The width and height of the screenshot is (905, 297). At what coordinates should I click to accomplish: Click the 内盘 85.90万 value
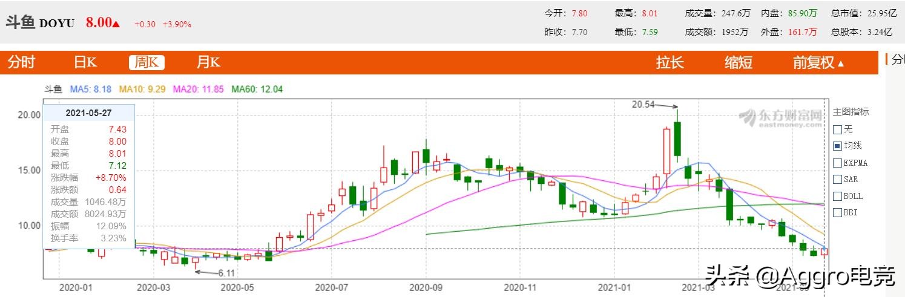pos(803,13)
